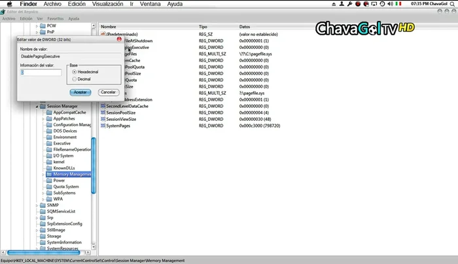Expand the SubSystems key
Screen dimensions: 458x264
(x=43, y=193)
